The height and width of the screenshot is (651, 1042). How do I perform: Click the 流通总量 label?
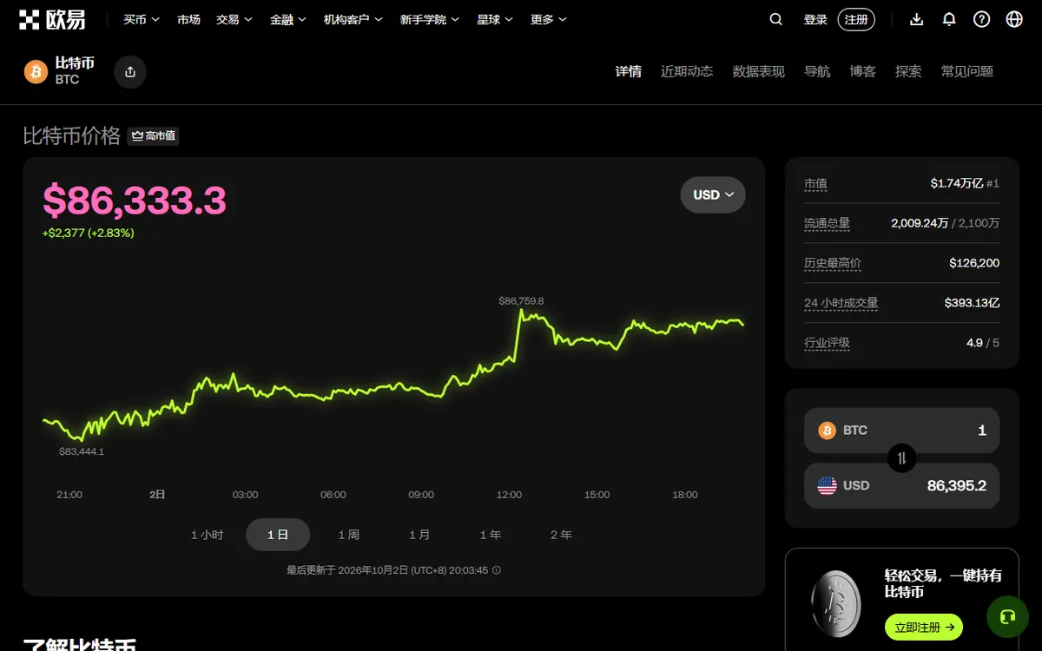(x=828, y=223)
